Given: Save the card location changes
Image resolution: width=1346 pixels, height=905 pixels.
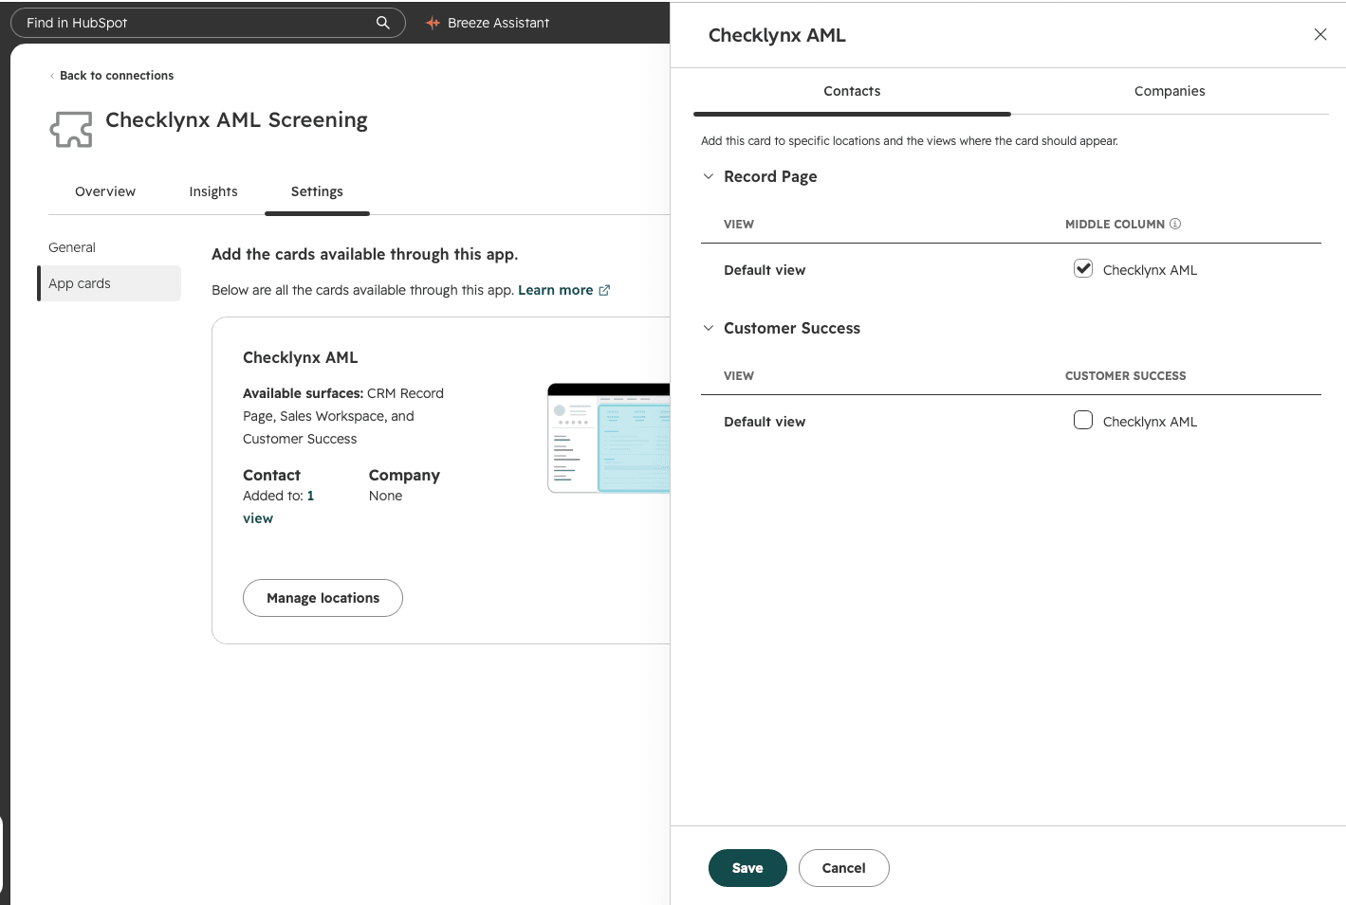Looking at the screenshot, I should 747,868.
